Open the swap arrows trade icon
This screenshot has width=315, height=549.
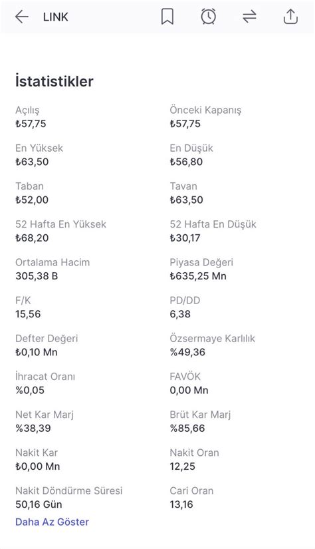250,17
